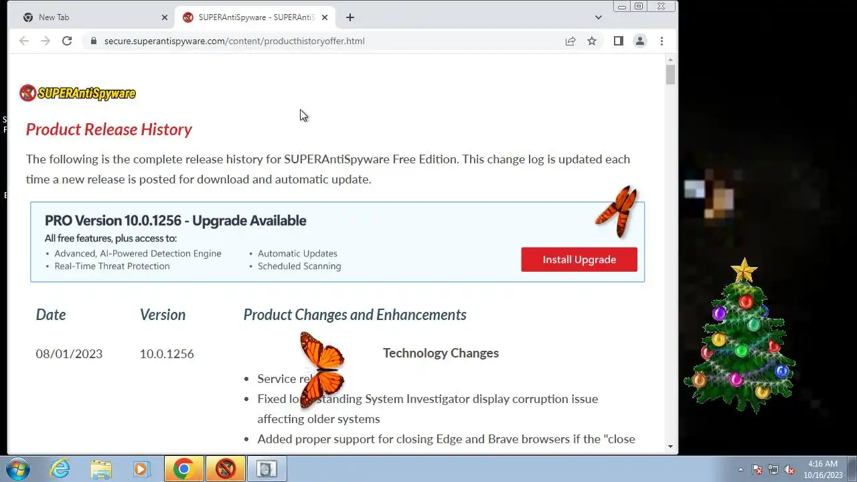The width and height of the screenshot is (857, 482).
Task: Open the SUPERAntiSpyware taskbar icon
Action: point(226,469)
